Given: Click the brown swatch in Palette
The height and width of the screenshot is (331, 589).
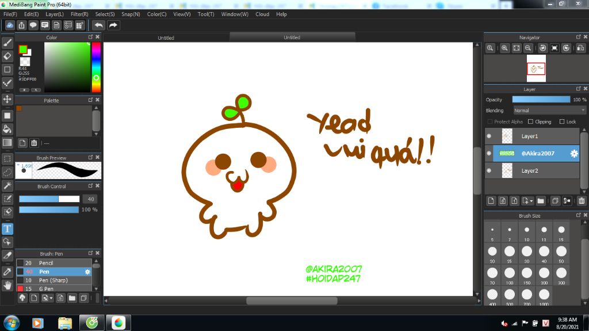Looking at the screenshot, I should pos(19,108).
